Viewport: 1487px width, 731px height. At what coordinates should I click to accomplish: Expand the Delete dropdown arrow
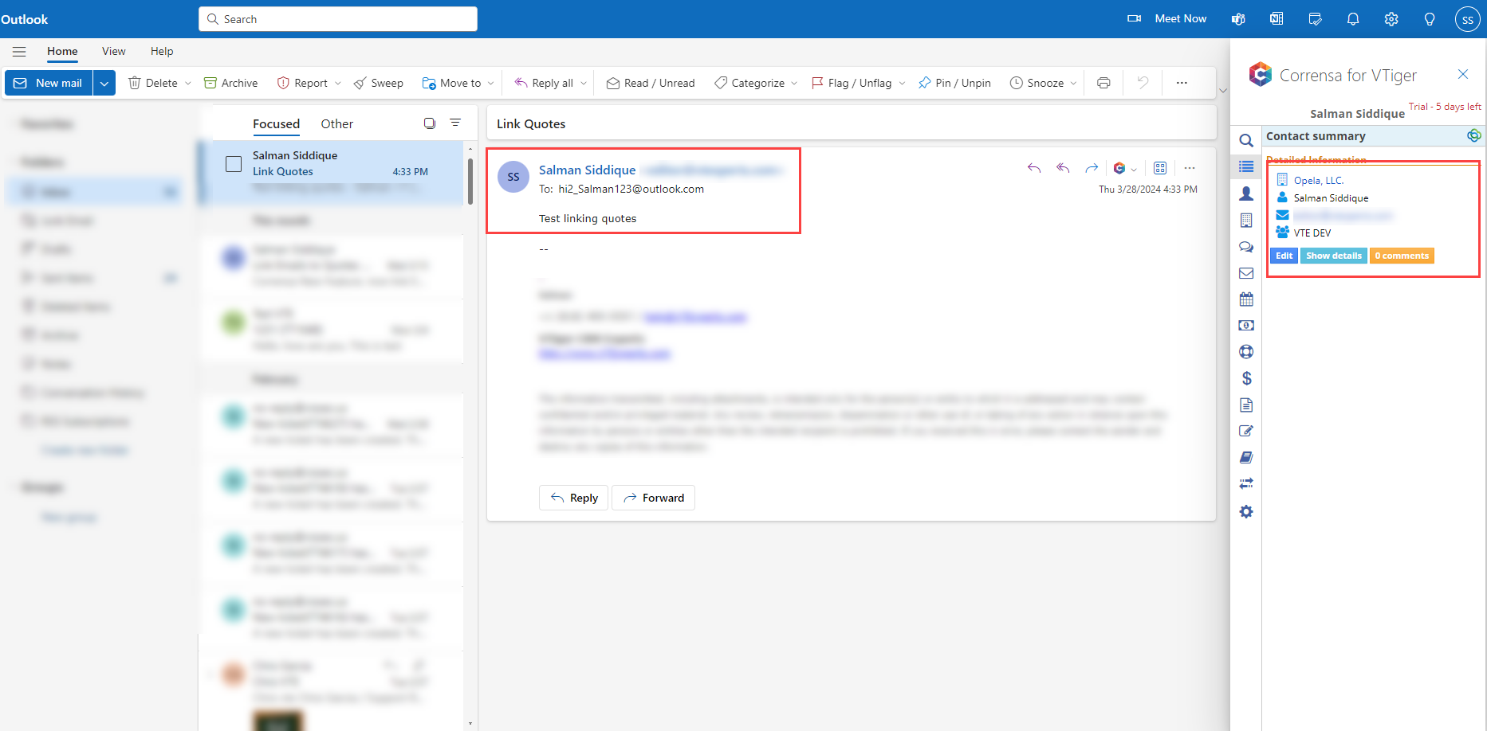[188, 83]
